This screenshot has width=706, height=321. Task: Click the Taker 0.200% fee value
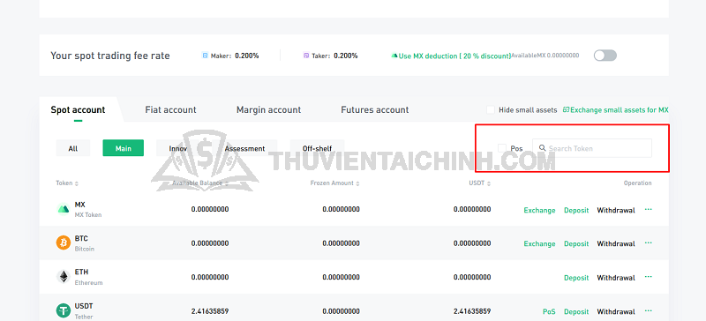click(346, 56)
